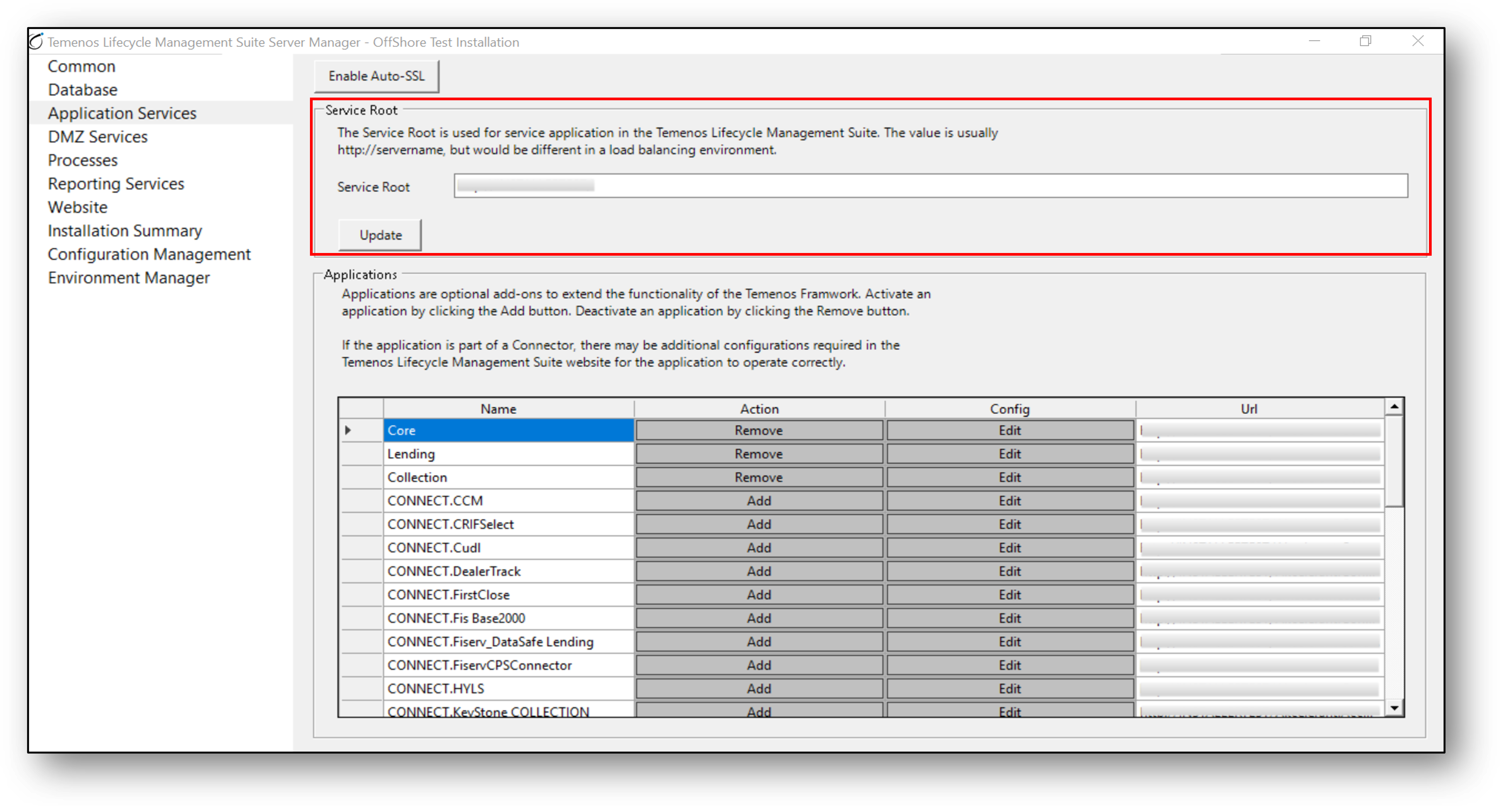Select the Core name cell

pos(508,430)
